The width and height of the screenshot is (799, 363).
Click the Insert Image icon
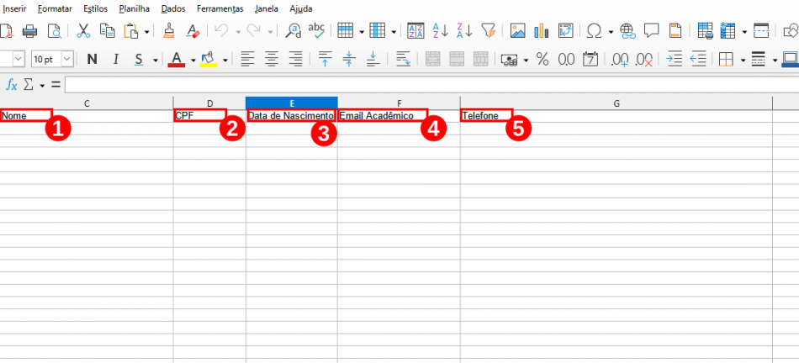[x=518, y=31]
